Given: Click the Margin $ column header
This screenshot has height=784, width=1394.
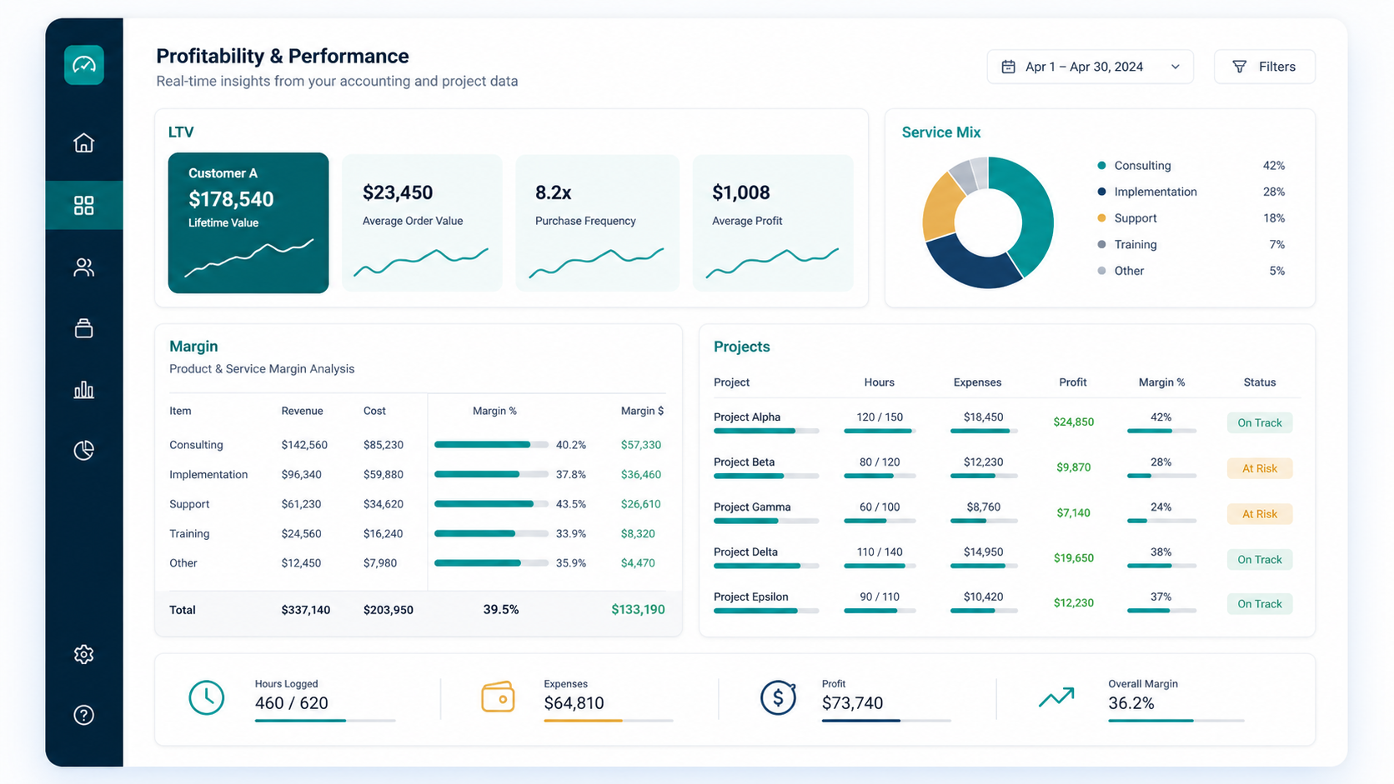Looking at the screenshot, I should coord(642,411).
